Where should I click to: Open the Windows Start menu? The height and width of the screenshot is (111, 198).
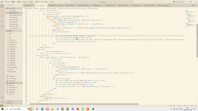tap(2, 109)
